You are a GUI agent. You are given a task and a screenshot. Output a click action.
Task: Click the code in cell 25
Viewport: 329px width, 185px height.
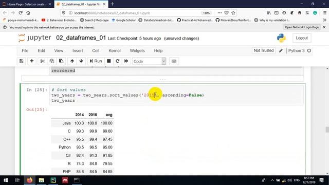176,95
